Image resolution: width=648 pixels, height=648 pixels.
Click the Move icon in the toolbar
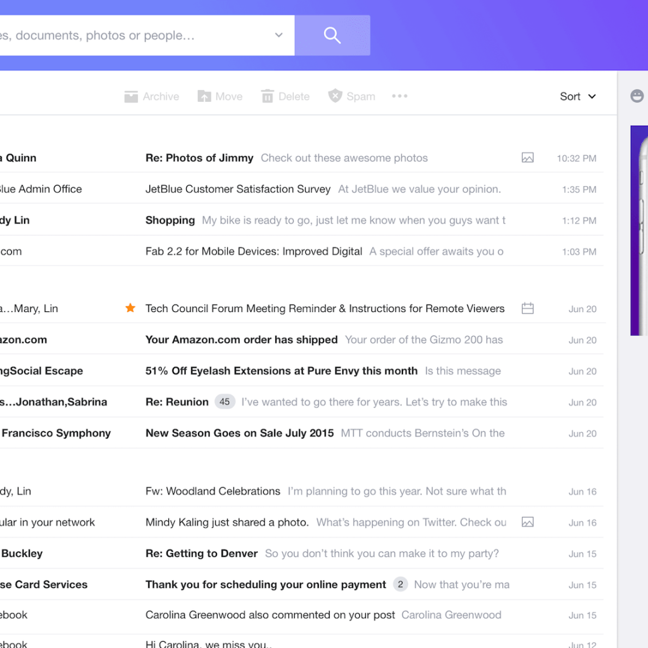(x=203, y=96)
